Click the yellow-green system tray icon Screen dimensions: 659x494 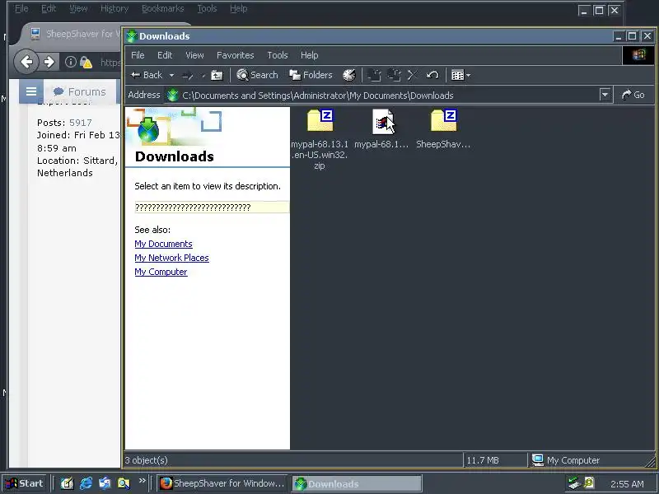(589, 482)
